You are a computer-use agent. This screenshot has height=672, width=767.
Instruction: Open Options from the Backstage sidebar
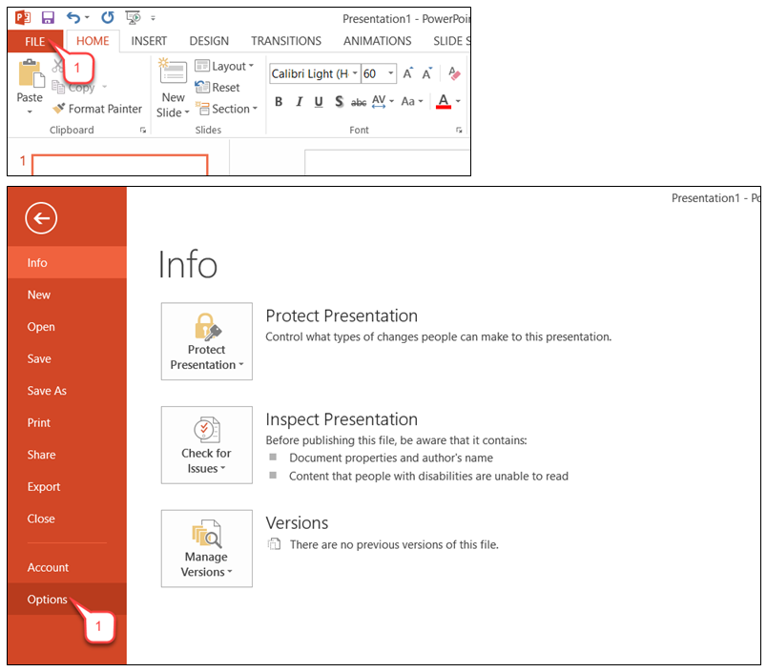point(47,600)
